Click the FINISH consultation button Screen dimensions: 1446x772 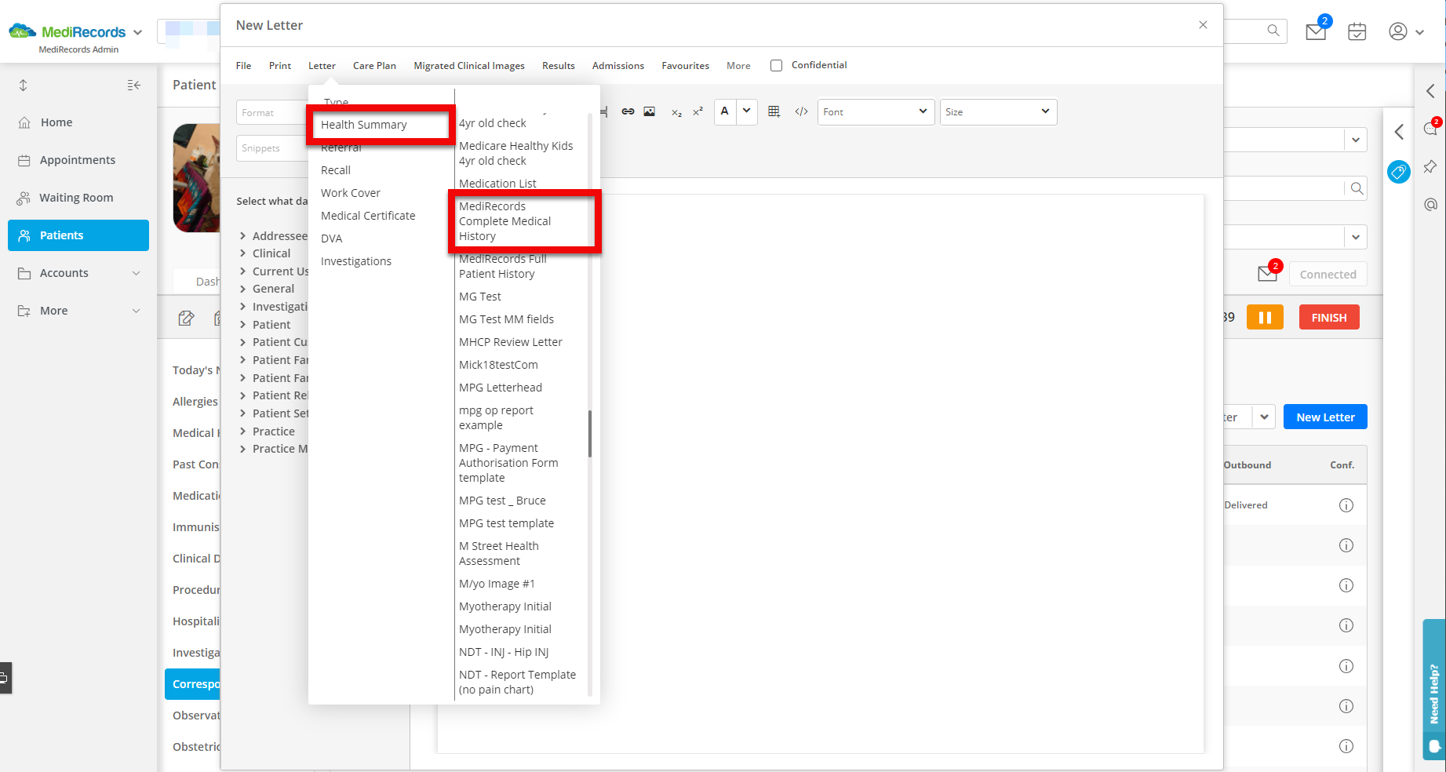tap(1329, 317)
